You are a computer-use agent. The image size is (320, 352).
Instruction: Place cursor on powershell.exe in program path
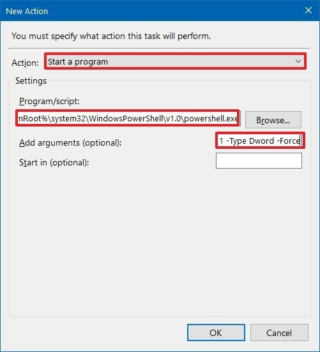point(211,118)
